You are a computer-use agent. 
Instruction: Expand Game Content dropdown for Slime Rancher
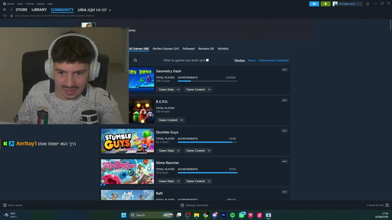(x=198, y=181)
